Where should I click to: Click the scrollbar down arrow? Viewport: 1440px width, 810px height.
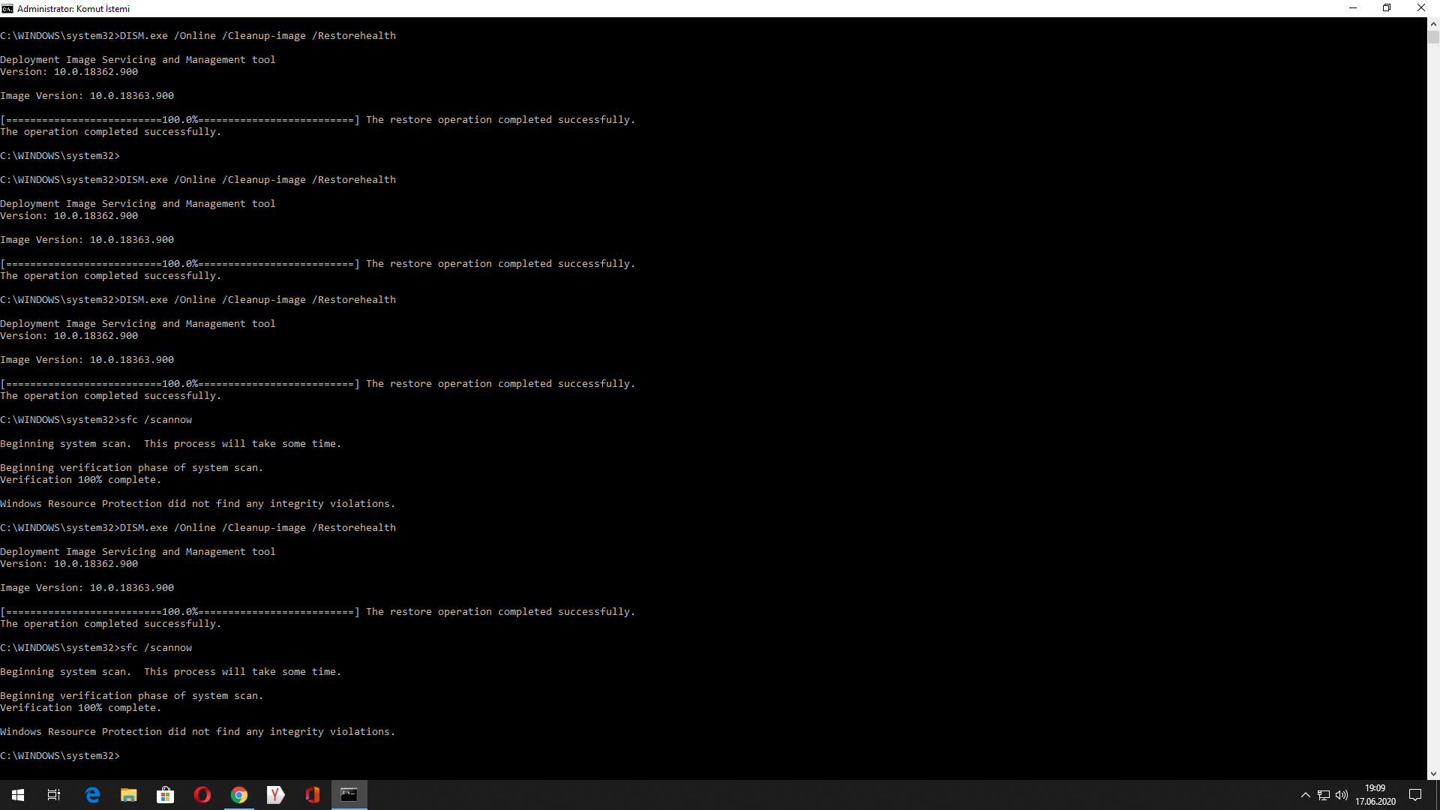tap(1433, 773)
